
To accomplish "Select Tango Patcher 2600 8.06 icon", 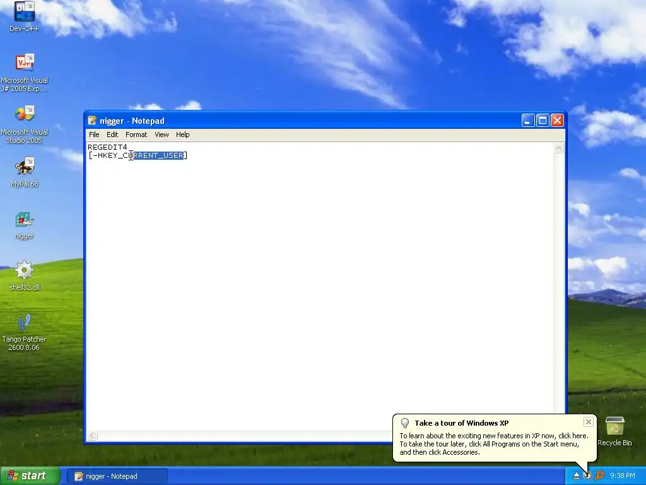I will tap(24, 332).
